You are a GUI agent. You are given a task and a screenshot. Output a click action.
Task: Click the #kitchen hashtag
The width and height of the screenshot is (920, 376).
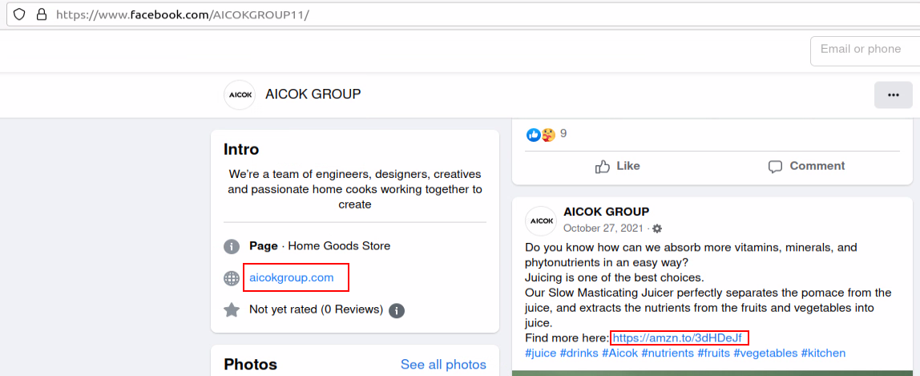click(x=823, y=353)
